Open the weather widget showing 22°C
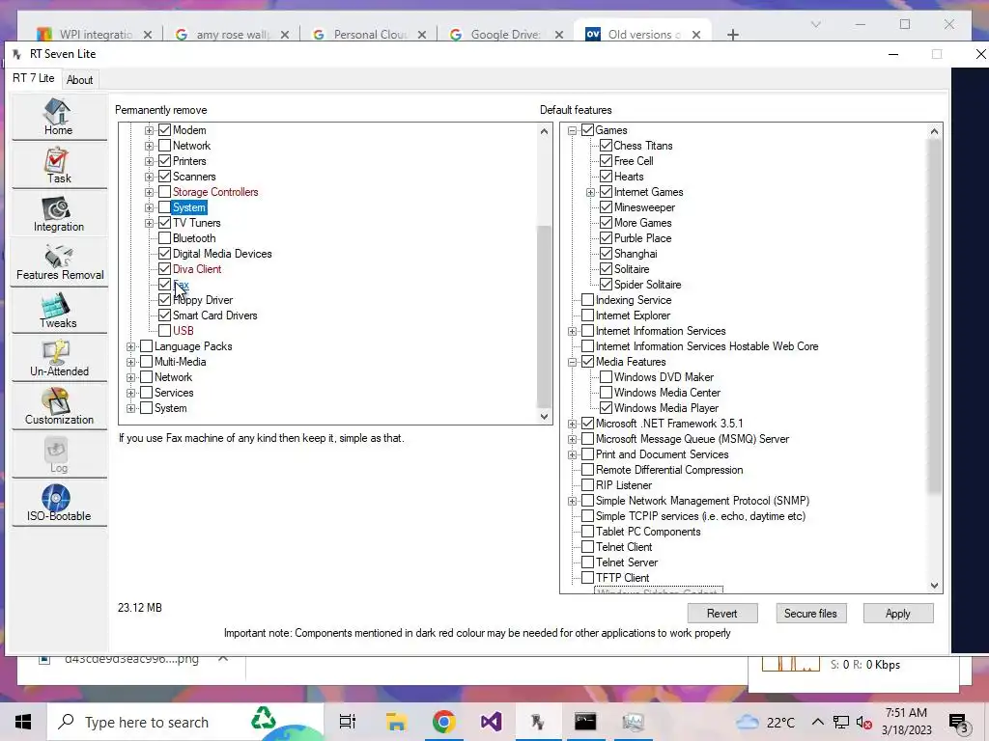The height and width of the screenshot is (741, 989). (765, 722)
